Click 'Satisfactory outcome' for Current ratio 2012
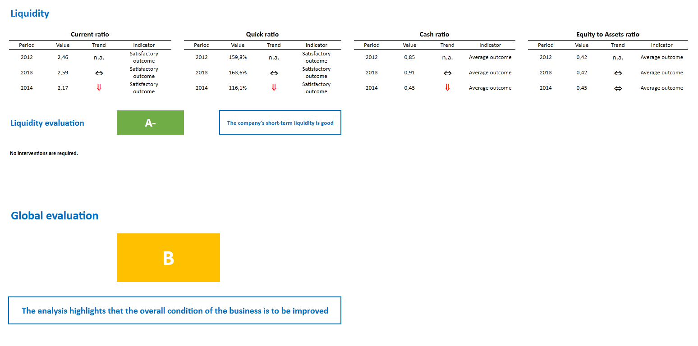This screenshot has width=698, height=346. point(144,57)
